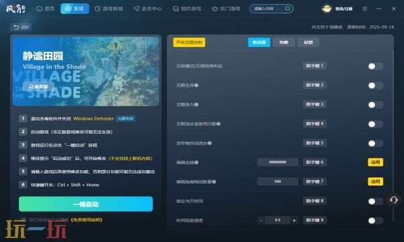Open the 我的游戏 my games nav icon

pyautogui.click(x=176, y=9)
